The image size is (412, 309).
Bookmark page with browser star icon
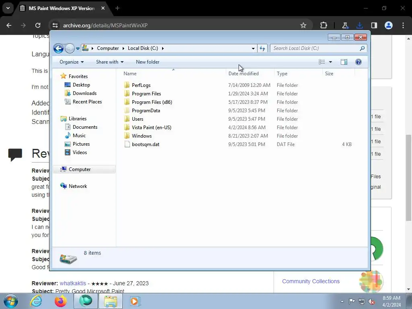tap(303, 25)
